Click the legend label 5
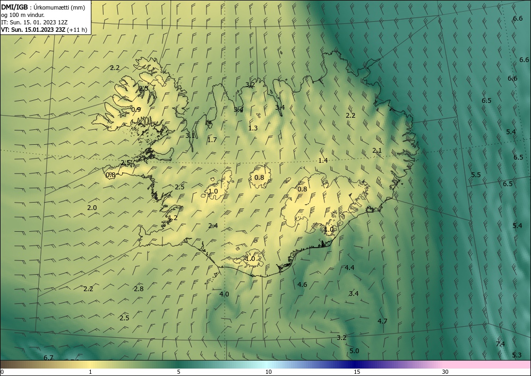 (178, 372)
